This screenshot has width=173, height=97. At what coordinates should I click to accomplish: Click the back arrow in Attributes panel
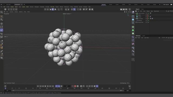click(x=159, y=38)
